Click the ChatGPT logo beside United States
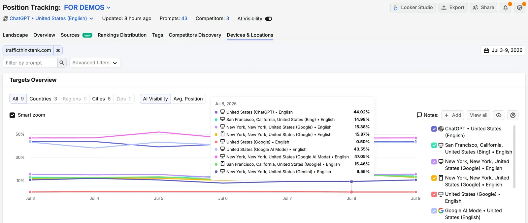 5,18
